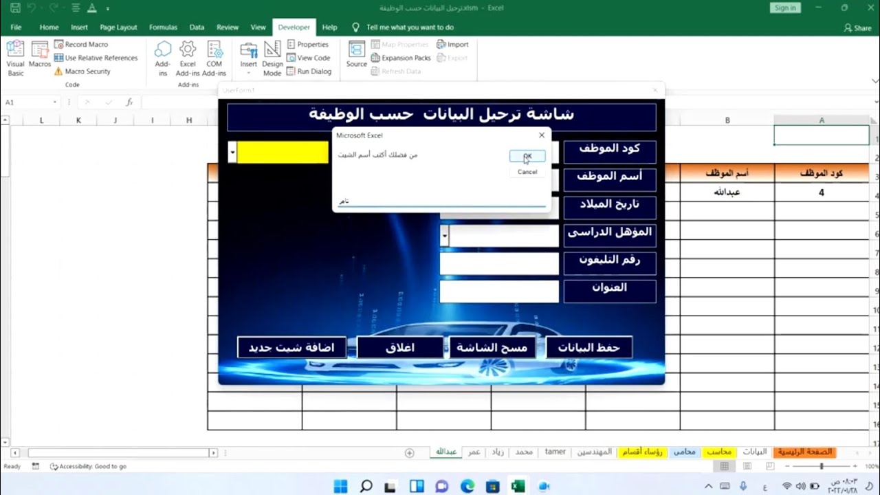Switch to Normal view in status bar

[x=724, y=466]
